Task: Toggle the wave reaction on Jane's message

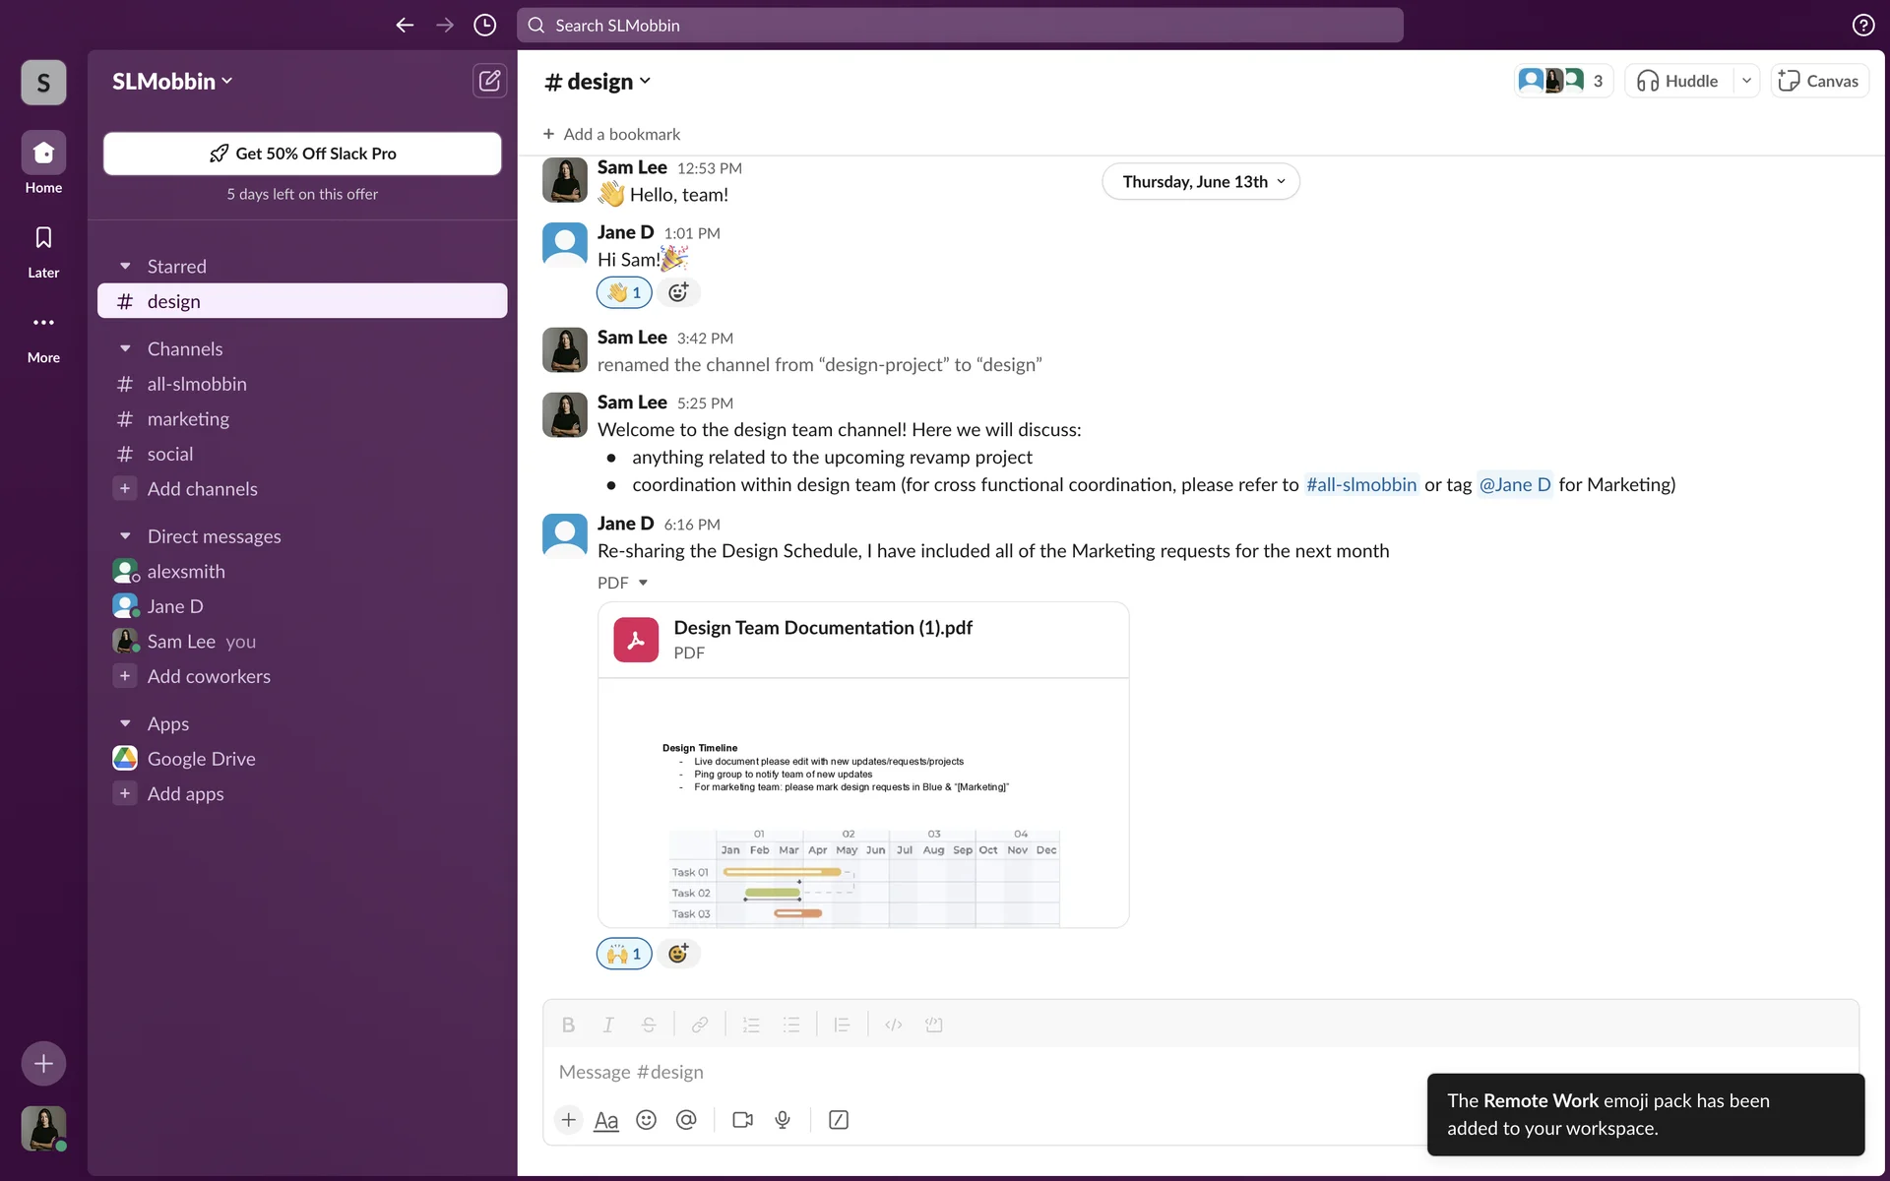Action: (624, 292)
